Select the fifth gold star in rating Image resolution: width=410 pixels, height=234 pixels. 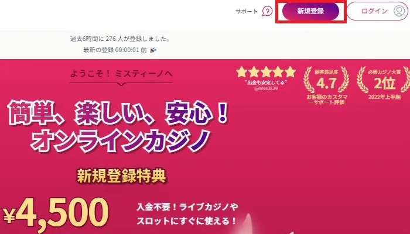[x=291, y=72]
